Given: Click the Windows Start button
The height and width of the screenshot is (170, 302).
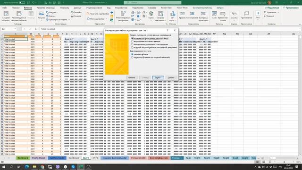Looking at the screenshot, I should tap(4, 167).
